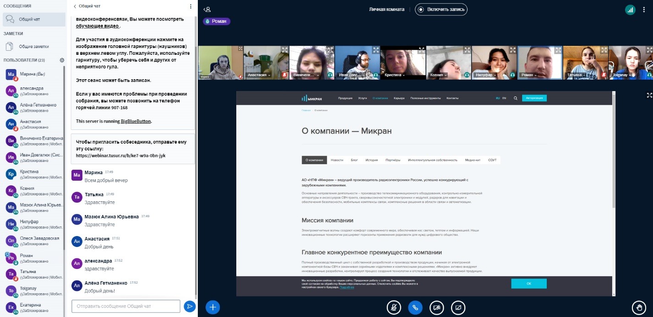The width and height of the screenshot is (653, 317).
Task: Open the BigBlueButton link in chat
Action: (x=136, y=121)
